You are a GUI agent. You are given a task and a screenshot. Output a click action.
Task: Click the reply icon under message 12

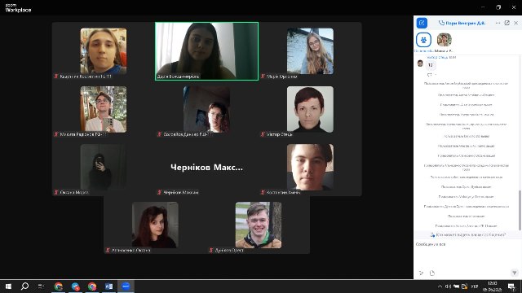tap(429, 75)
